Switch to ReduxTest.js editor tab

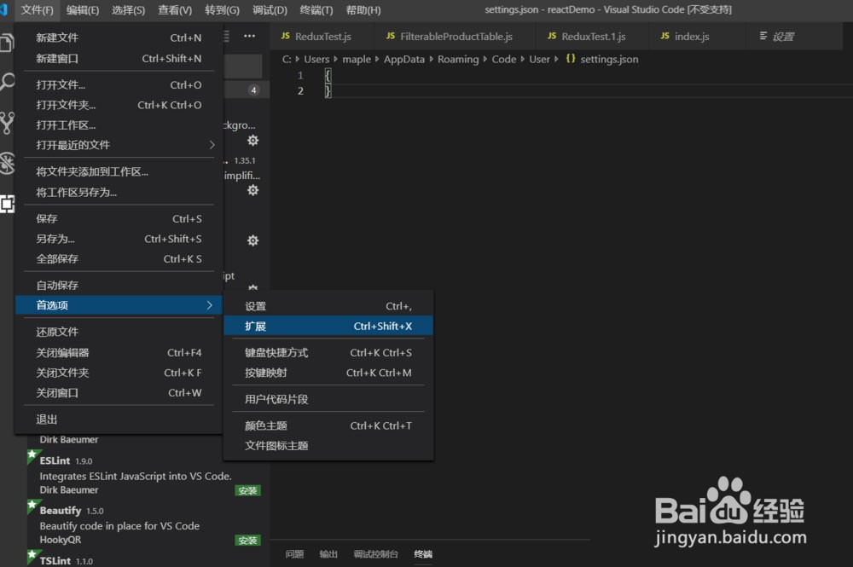[322, 37]
